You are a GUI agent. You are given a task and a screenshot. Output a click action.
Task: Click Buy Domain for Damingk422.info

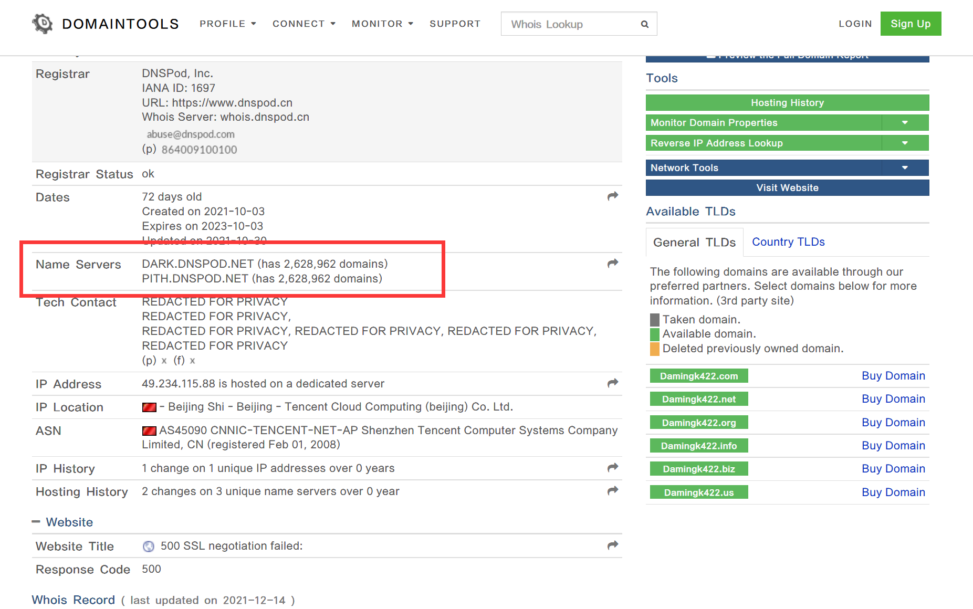(x=893, y=446)
